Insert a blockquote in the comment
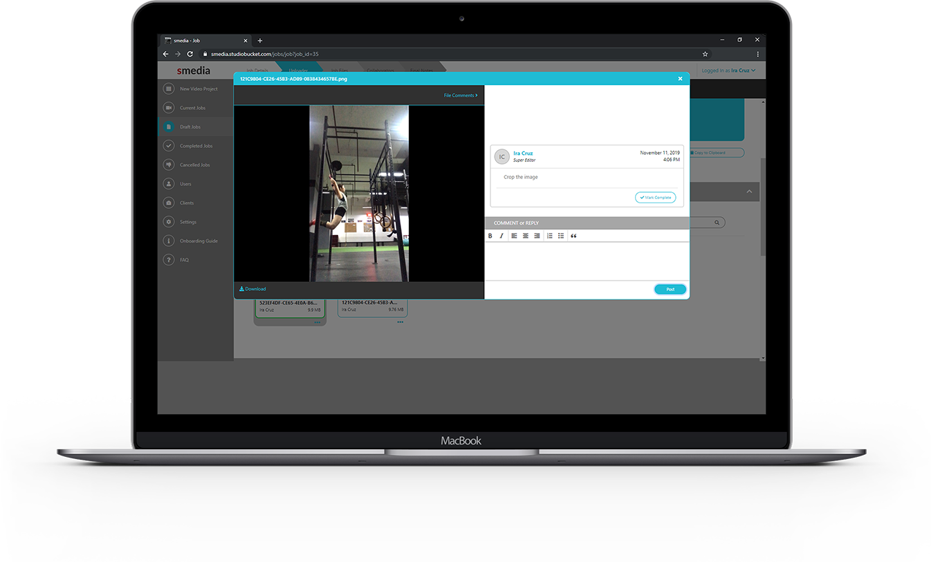Viewport: 931px width, 562px height. click(573, 236)
